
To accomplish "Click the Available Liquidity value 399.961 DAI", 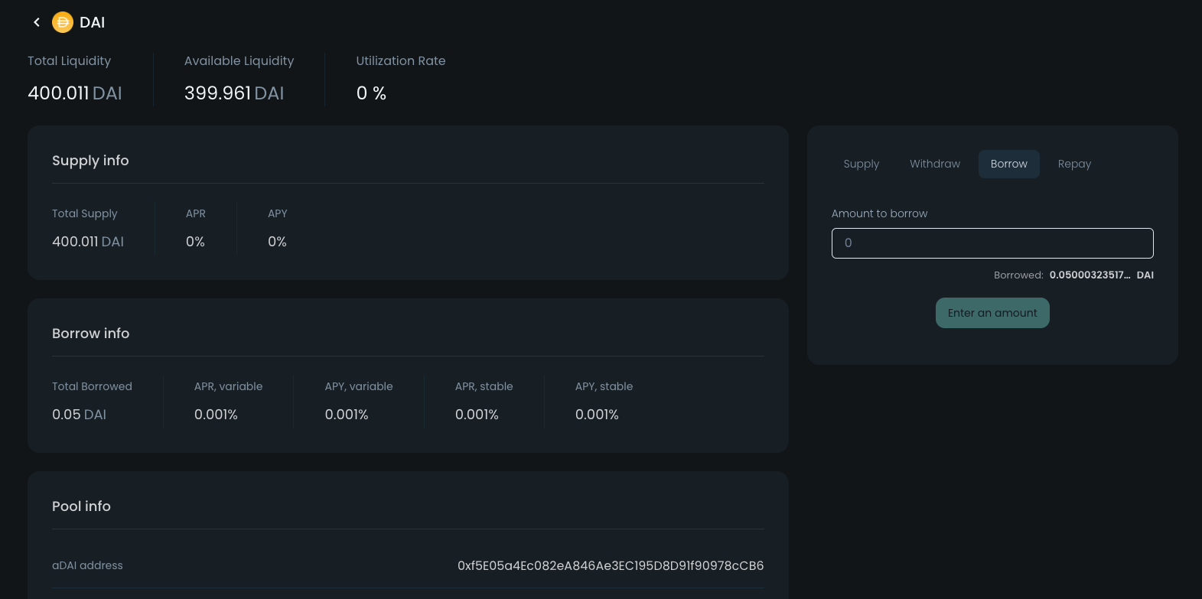I will click(233, 93).
